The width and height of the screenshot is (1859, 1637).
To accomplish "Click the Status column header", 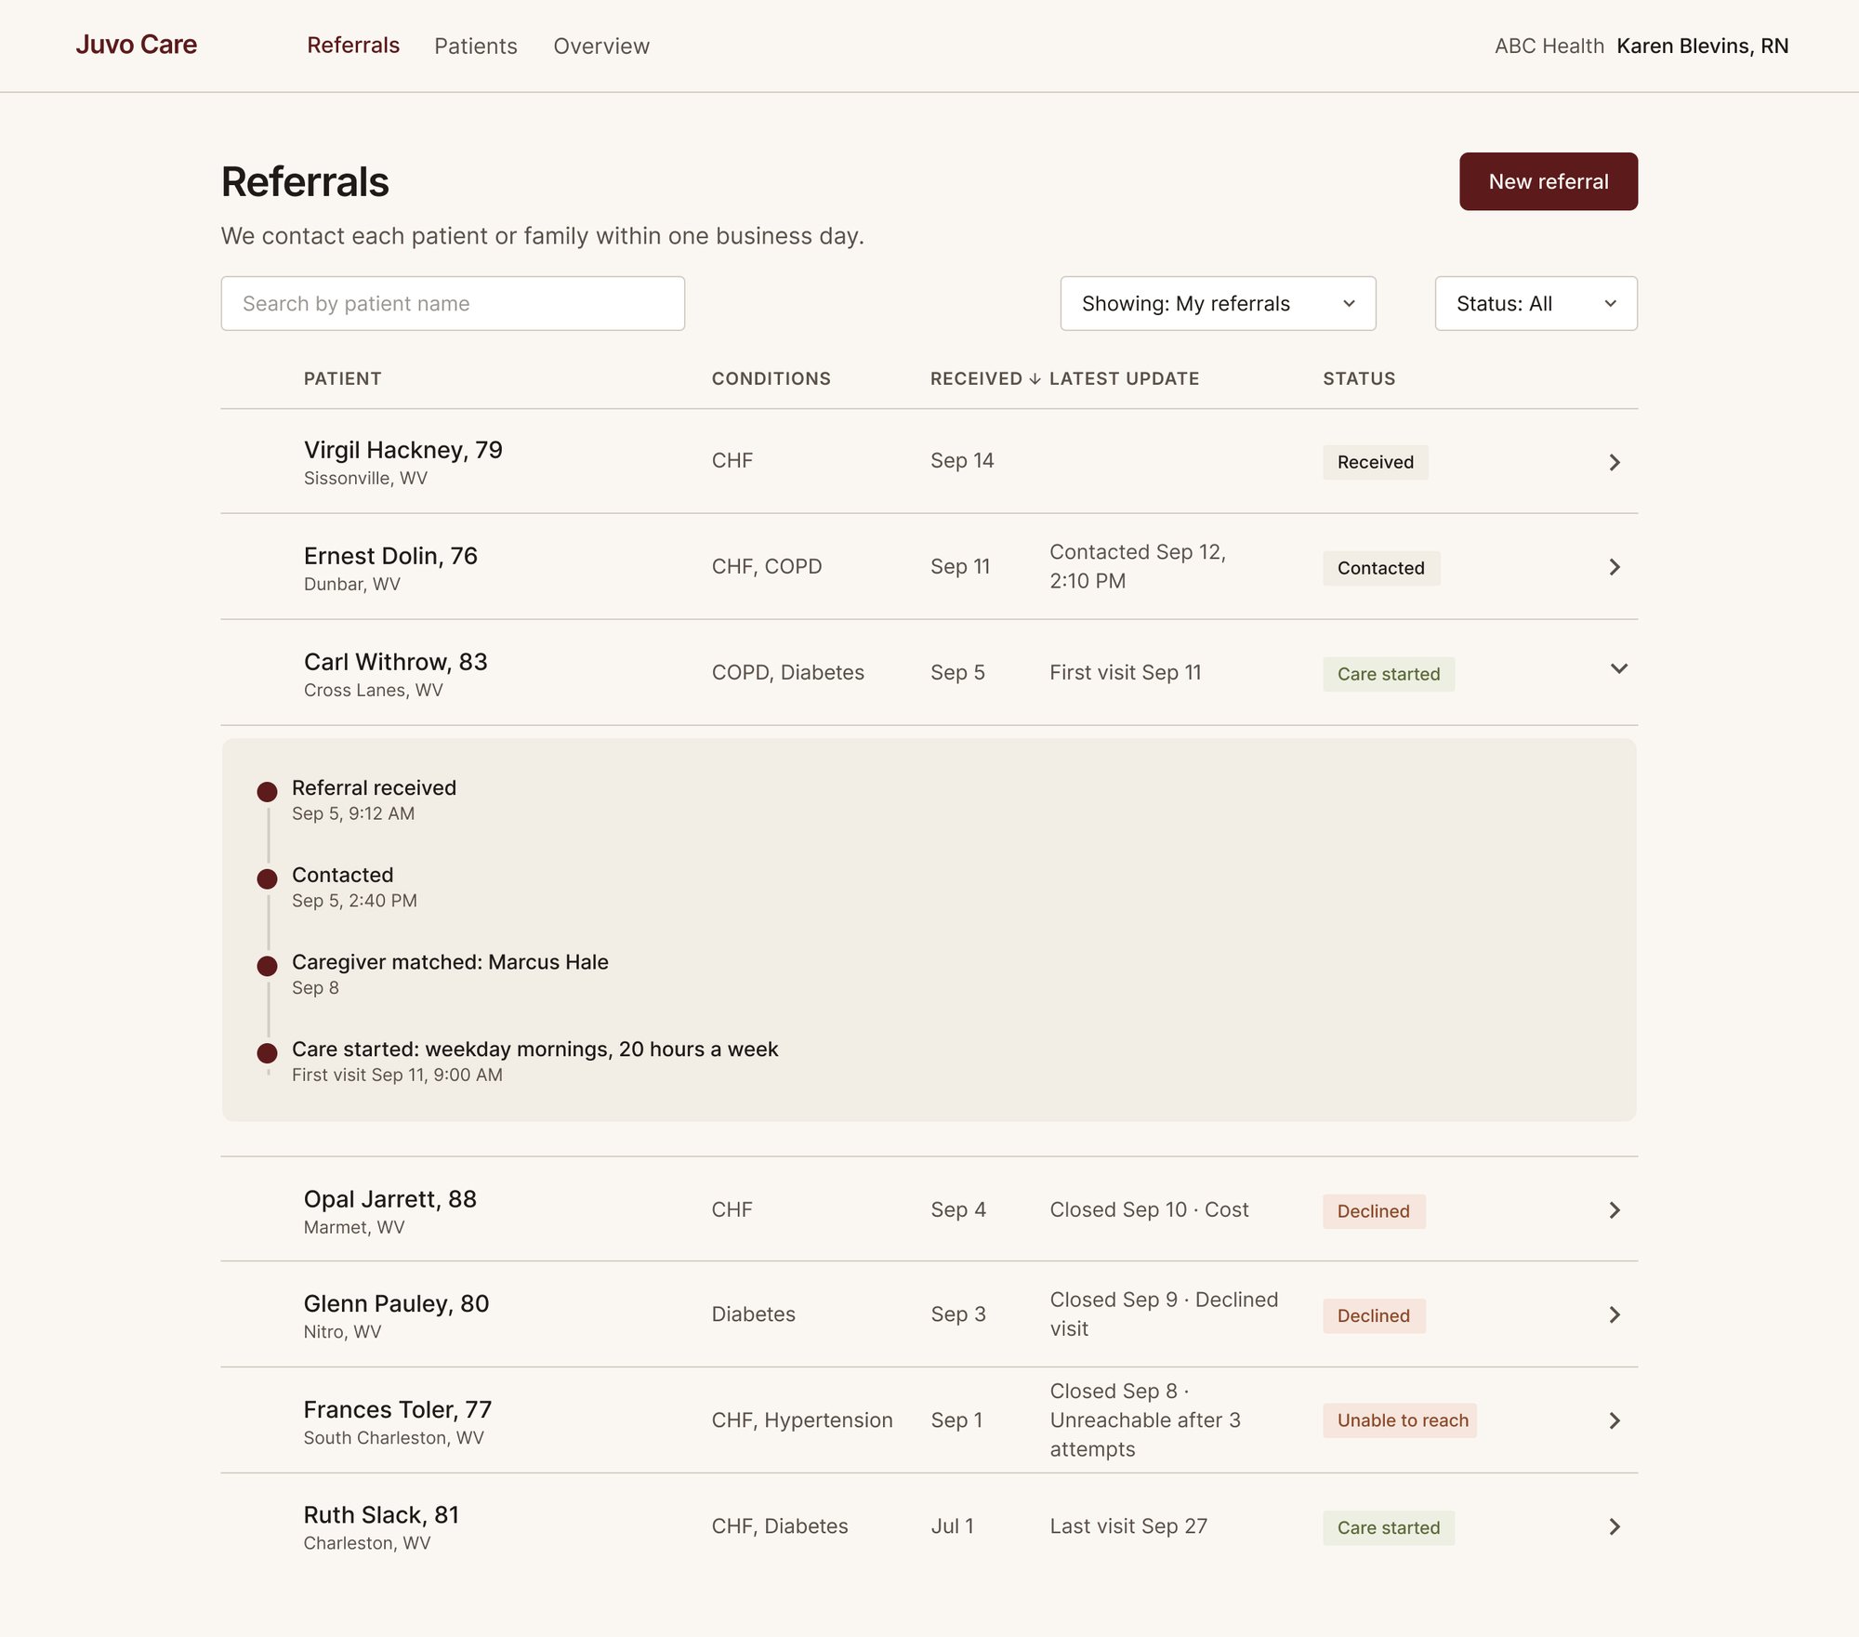I will click(1359, 378).
